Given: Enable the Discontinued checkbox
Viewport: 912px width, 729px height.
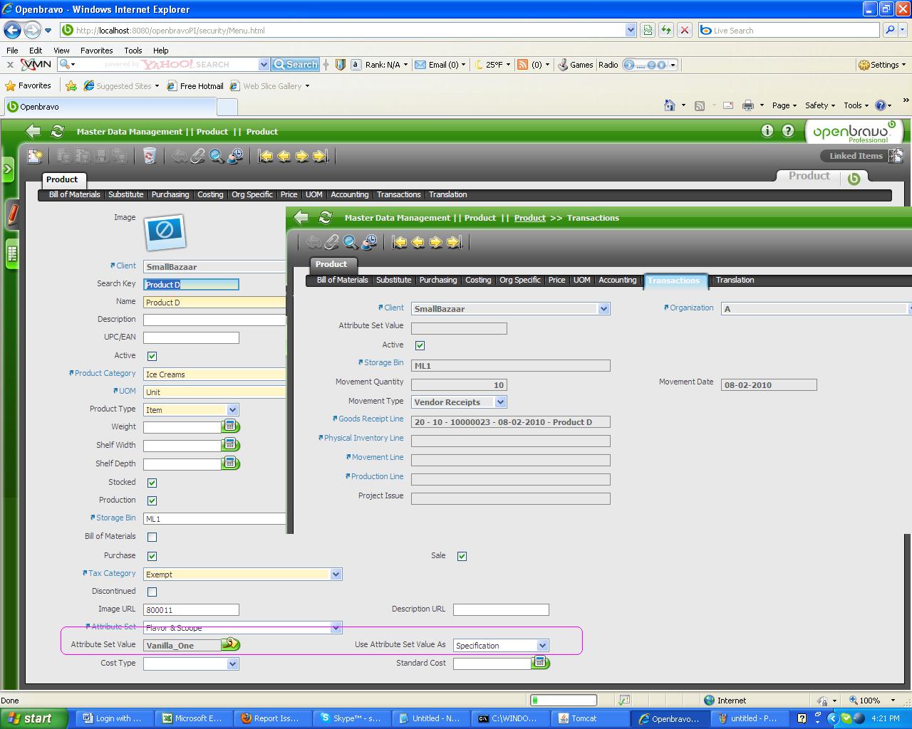Looking at the screenshot, I should tap(152, 592).
